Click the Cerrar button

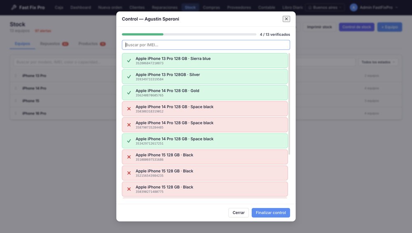pos(238,212)
